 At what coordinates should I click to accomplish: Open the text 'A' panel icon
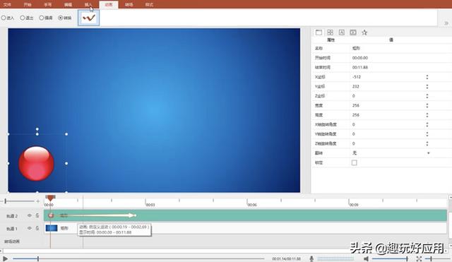341,32
